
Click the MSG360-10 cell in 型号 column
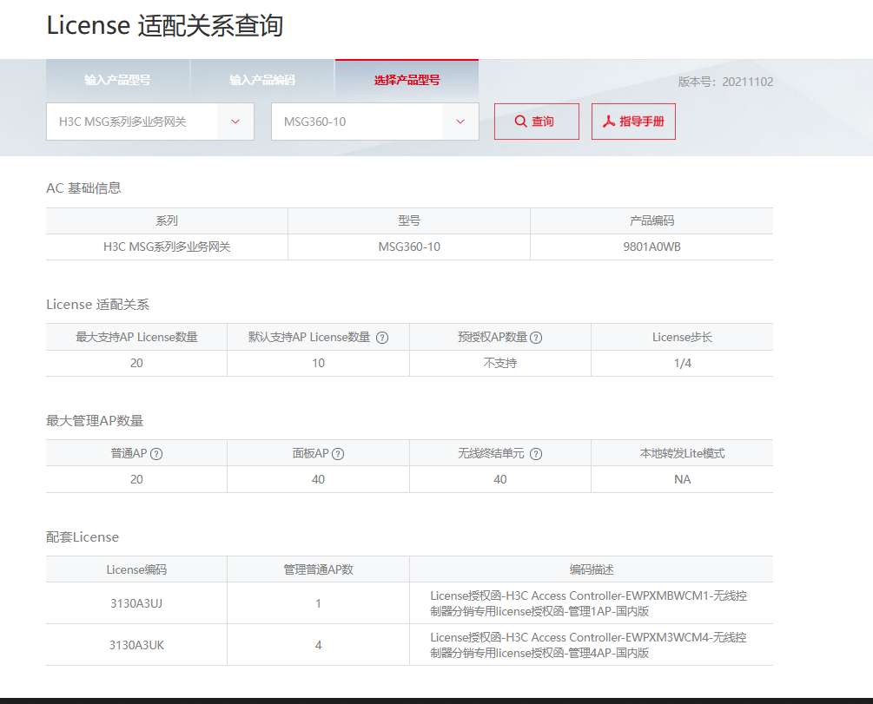(409, 247)
